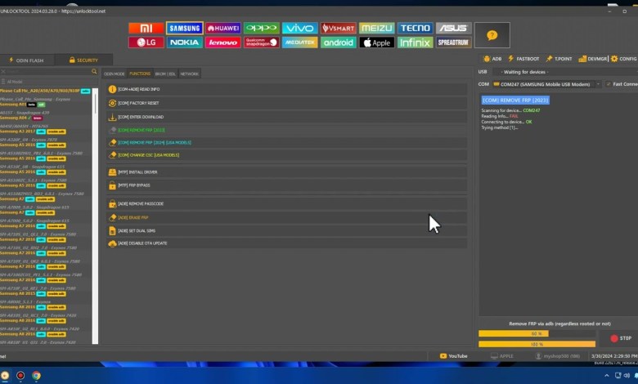Image resolution: width=638 pixels, height=384 pixels.
Task: Select the MediaTek brand logo
Action: click(x=300, y=42)
